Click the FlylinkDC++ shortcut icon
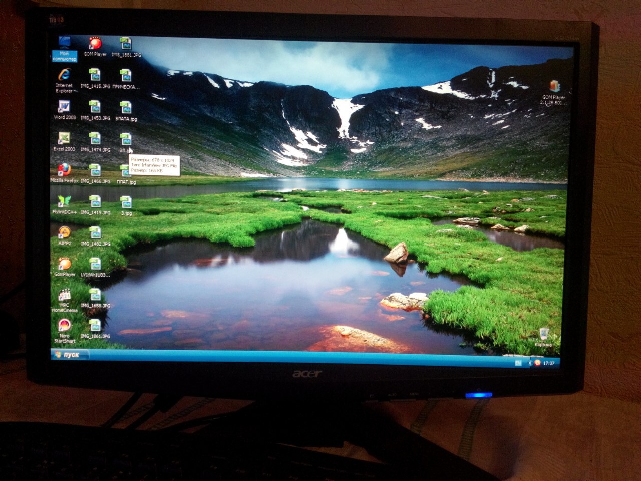 click(64, 201)
